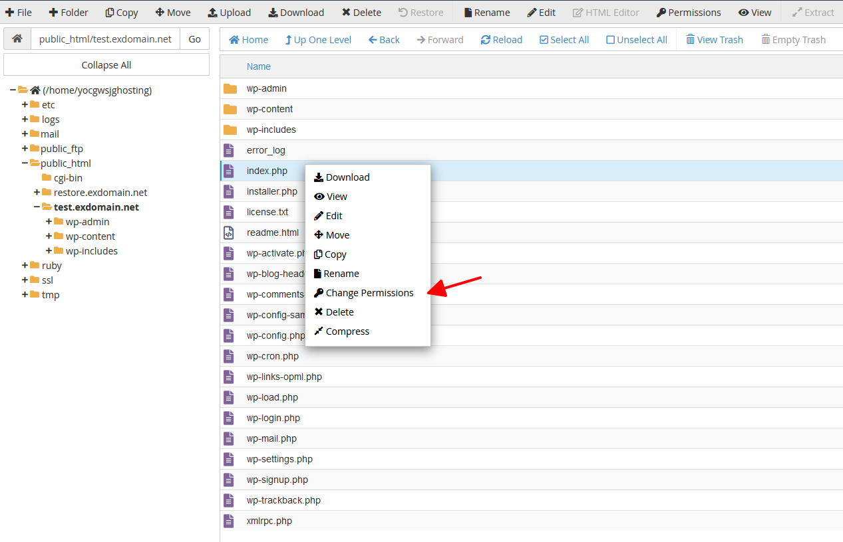Click Collapse All button
The image size is (843, 542).
coord(106,65)
